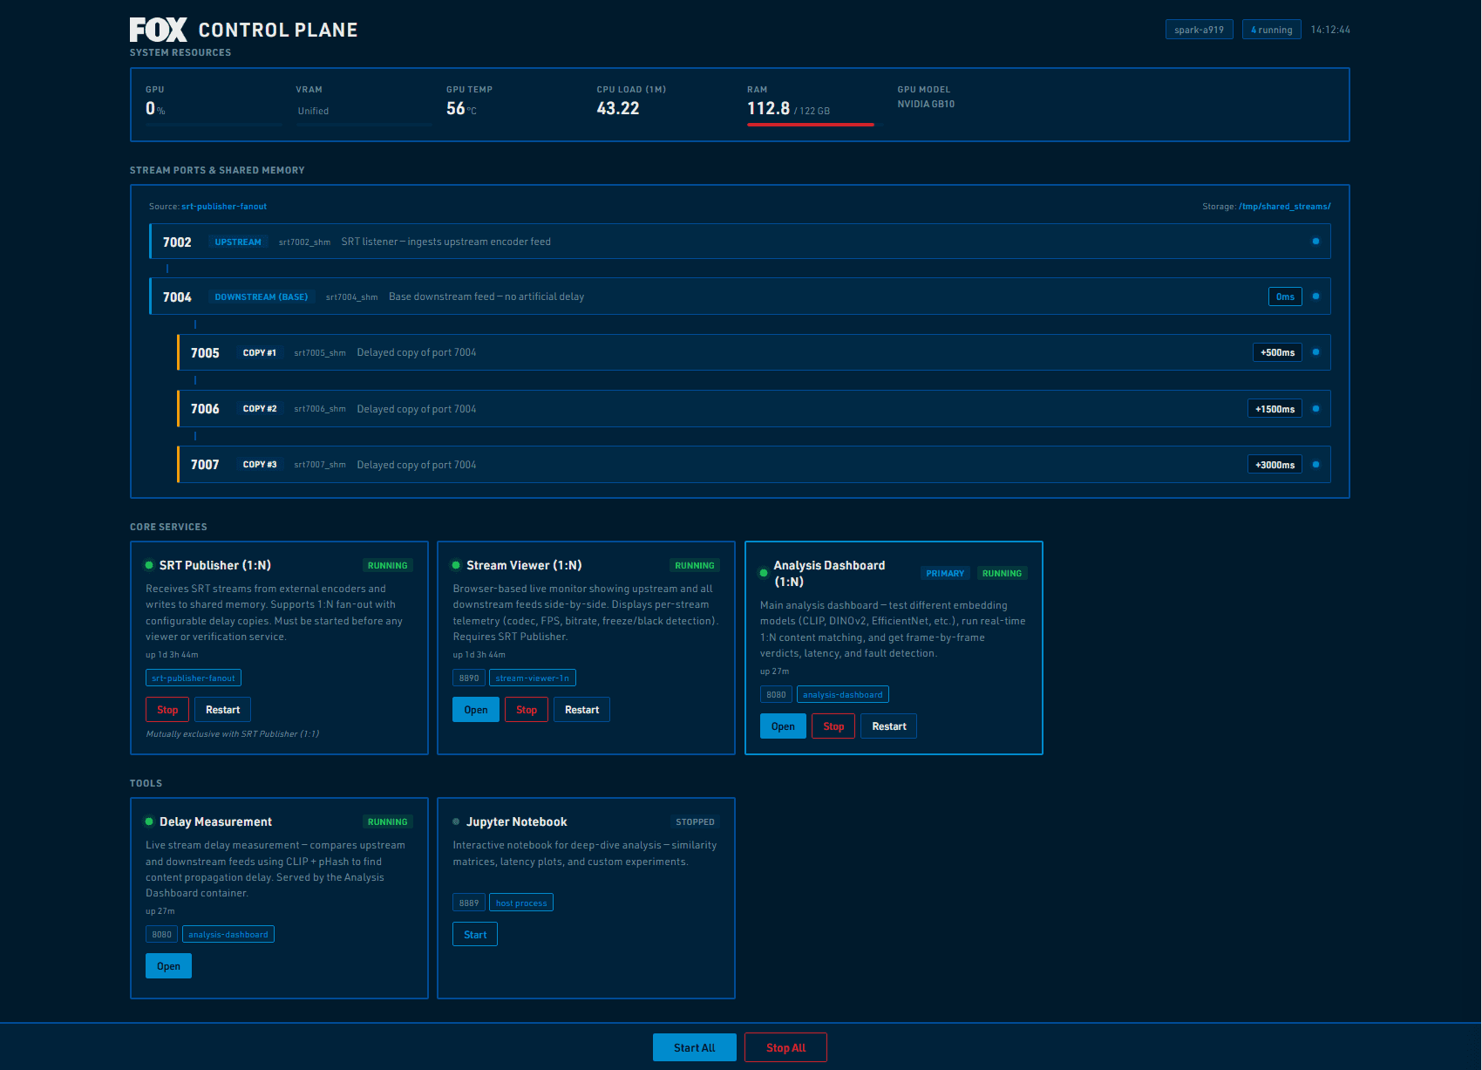1482x1070 pixels.
Task: Click the FOX logo in the header
Action: pos(158,30)
